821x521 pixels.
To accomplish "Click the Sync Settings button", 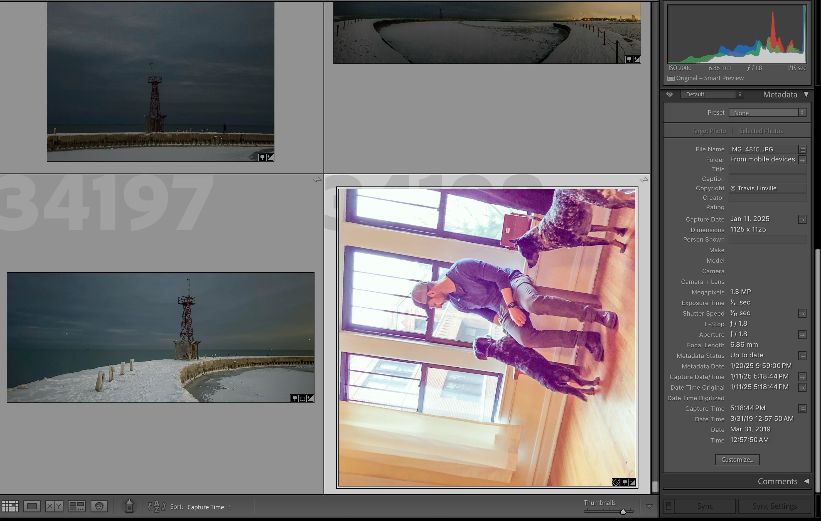I will point(774,506).
